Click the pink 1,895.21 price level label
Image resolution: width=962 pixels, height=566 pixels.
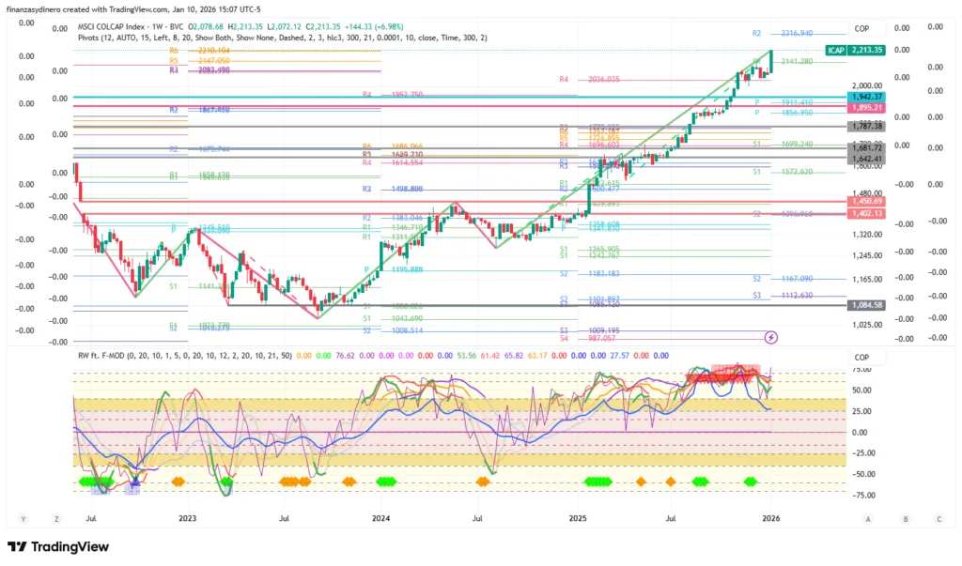tap(868, 108)
